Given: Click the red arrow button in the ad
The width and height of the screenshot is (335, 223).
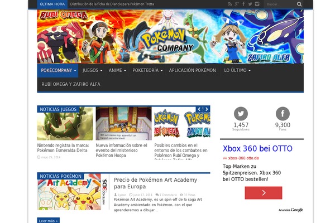Looking at the screenshot, I should (x=264, y=193).
